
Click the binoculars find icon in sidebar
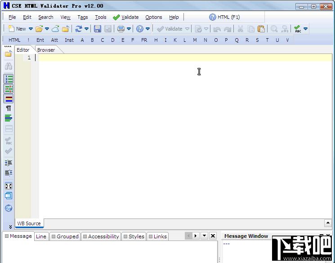9,66
